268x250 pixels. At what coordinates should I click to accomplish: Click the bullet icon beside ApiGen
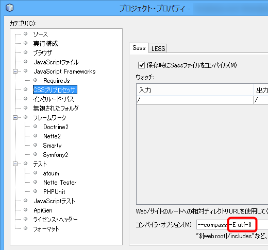(x=26, y=209)
